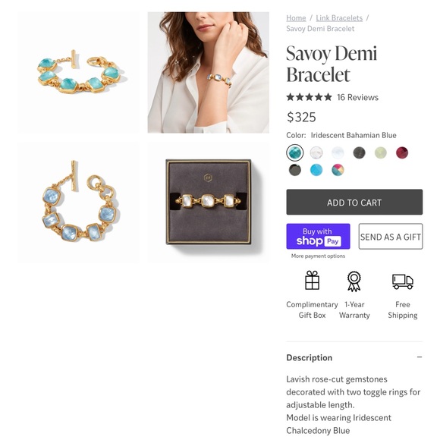Viewport: 440px width, 440px height.
Task: Click the five-star rating icons
Action: pyautogui.click(x=309, y=97)
